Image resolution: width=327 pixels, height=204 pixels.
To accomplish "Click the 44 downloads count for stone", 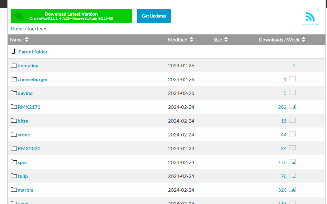I will point(284,135).
